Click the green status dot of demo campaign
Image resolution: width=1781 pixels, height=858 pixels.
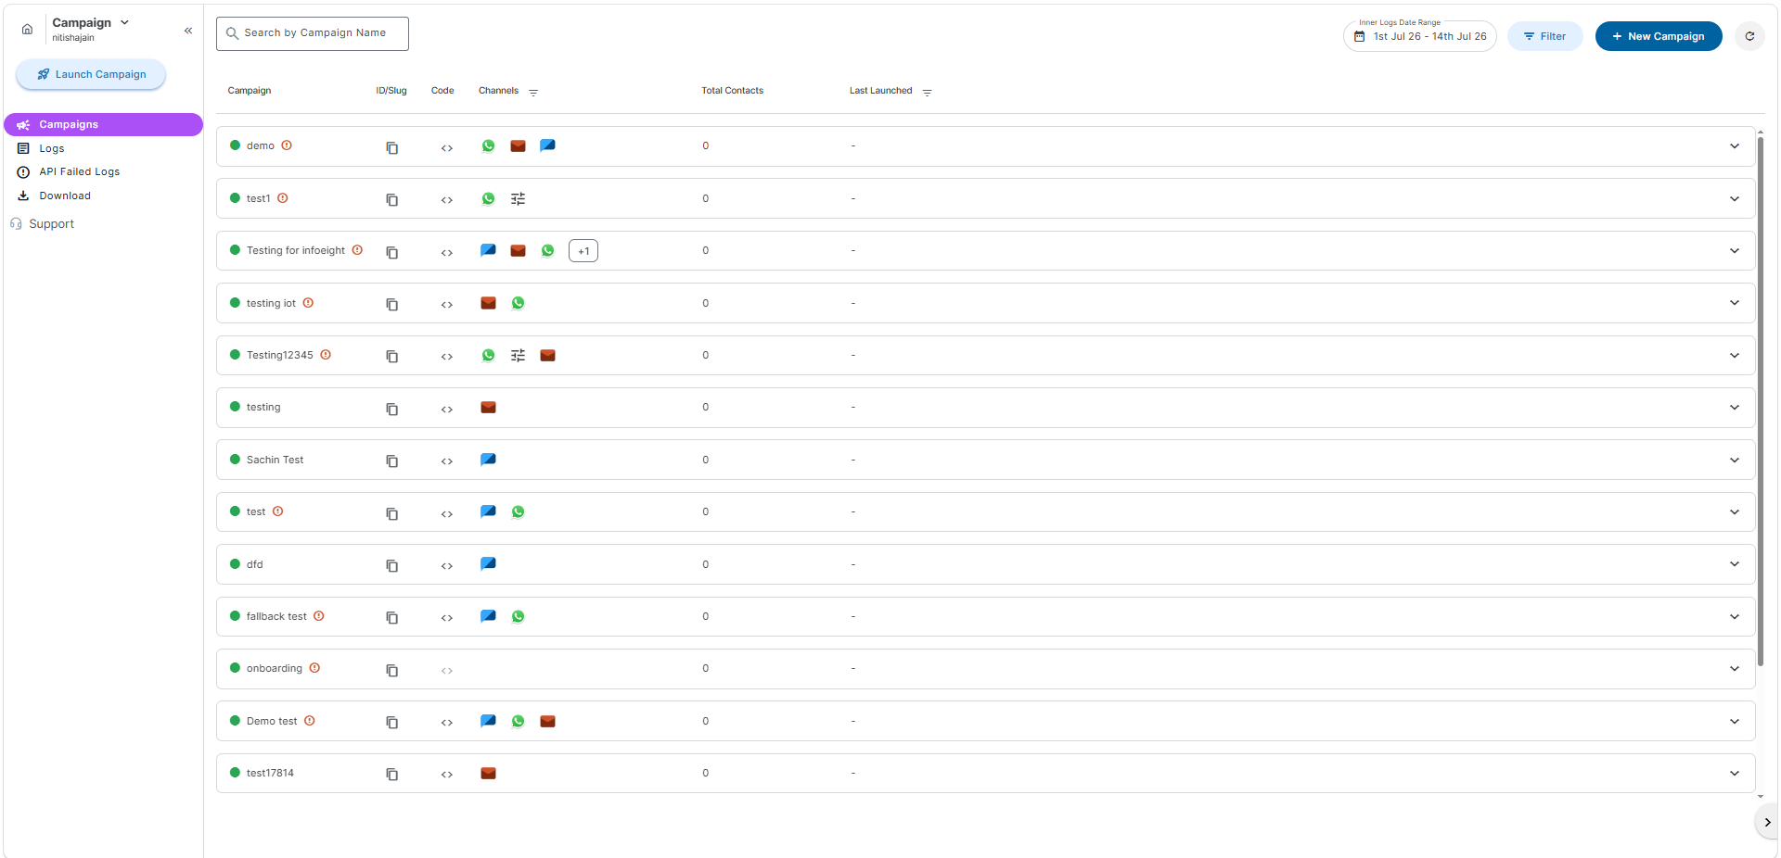click(235, 145)
